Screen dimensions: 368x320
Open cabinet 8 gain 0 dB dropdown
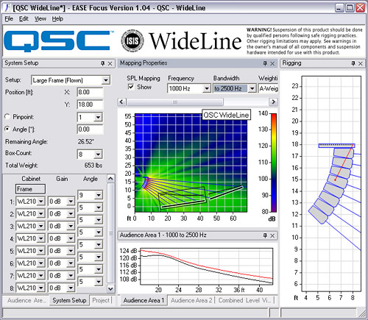tap(71, 288)
